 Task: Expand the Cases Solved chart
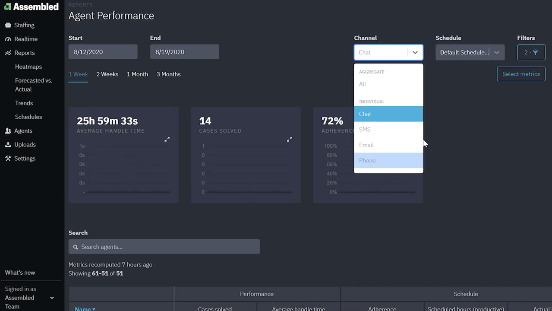click(x=289, y=139)
